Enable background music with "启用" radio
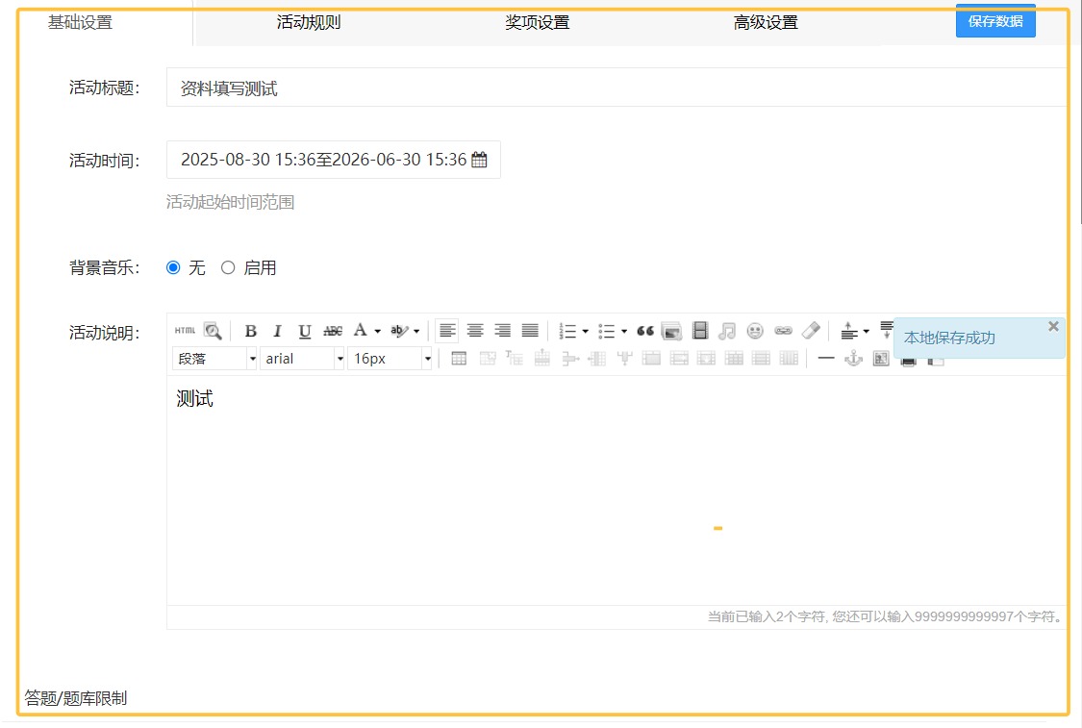1082x728 pixels. (228, 268)
